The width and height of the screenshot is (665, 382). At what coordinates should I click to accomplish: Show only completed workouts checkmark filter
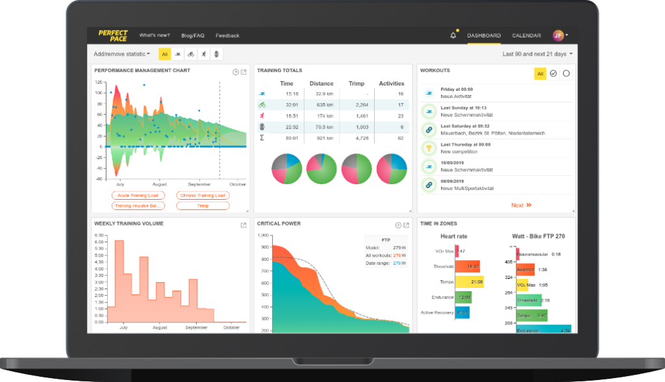pyautogui.click(x=553, y=74)
